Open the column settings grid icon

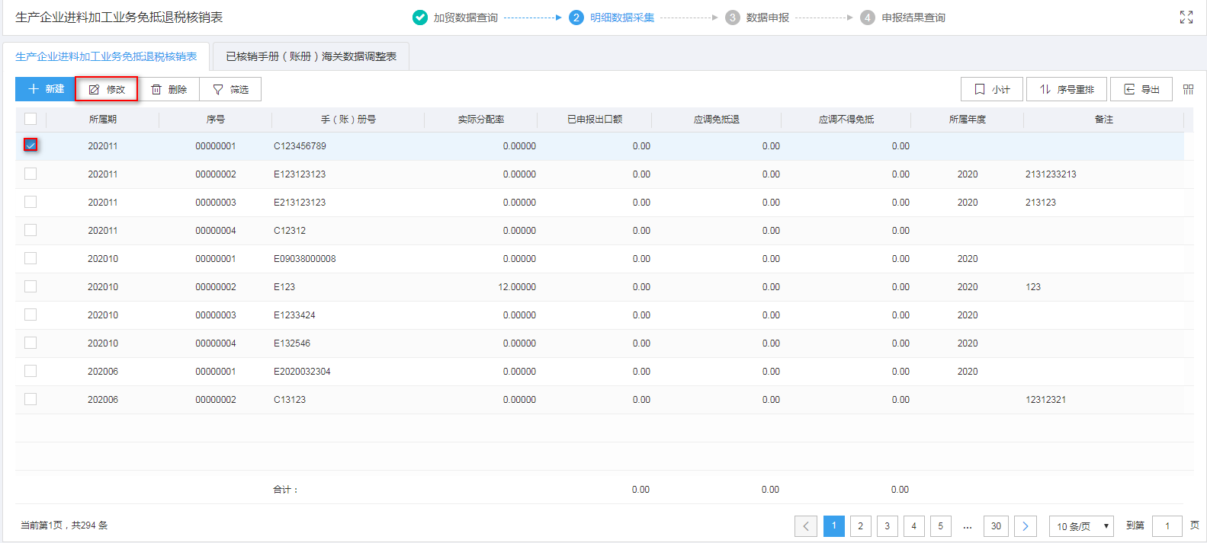point(1188,89)
